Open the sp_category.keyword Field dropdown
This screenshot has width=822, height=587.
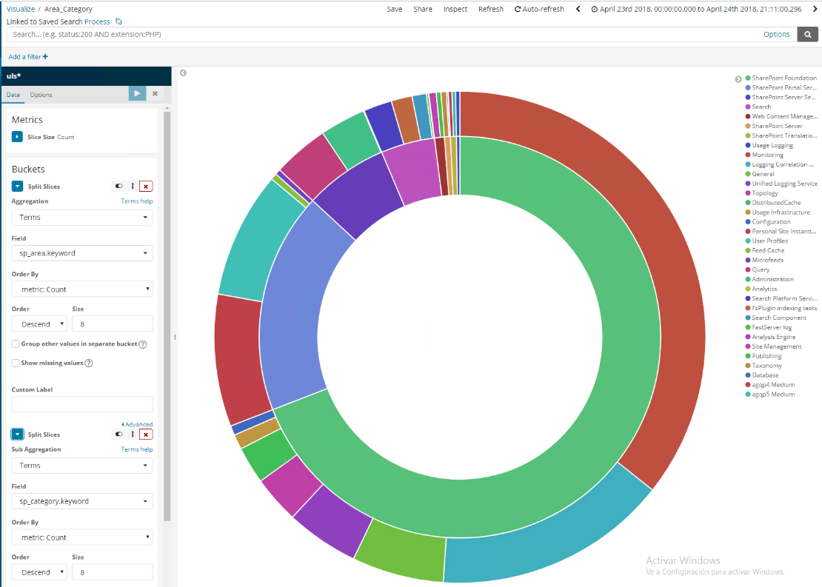pyautogui.click(x=82, y=501)
